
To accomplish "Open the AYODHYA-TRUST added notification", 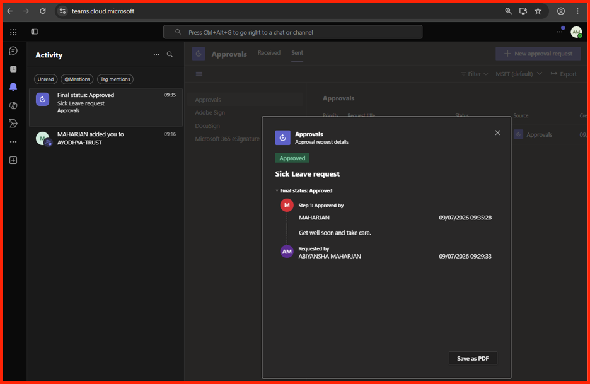I will point(106,138).
